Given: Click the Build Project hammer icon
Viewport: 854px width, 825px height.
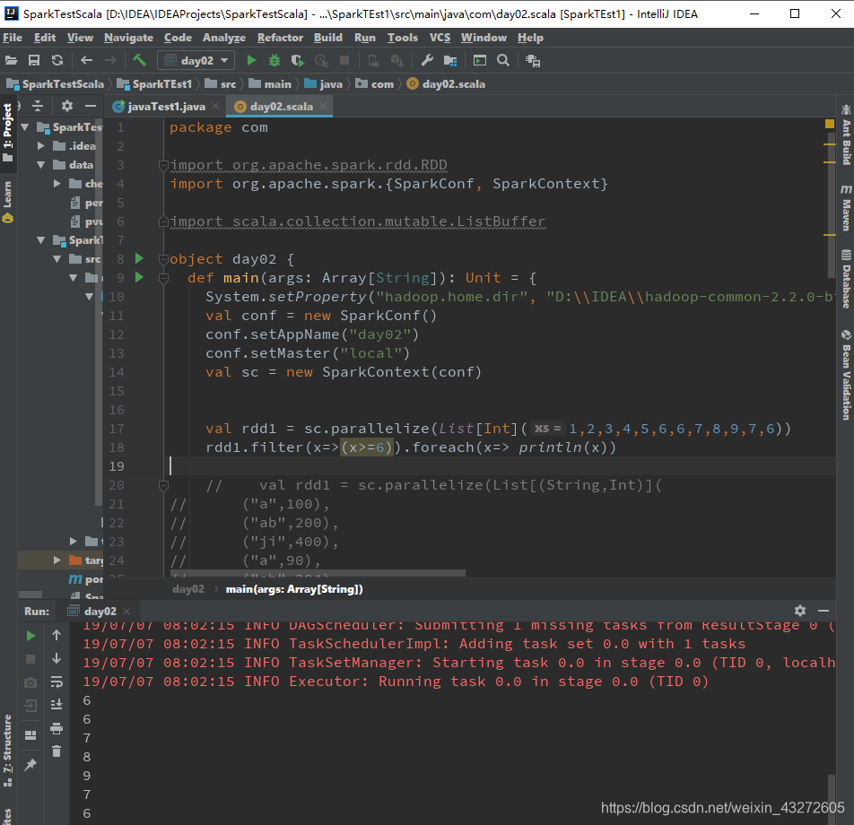Looking at the screenshot, I should [139, 60].
